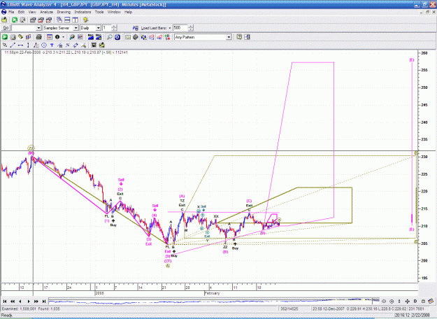Viewport: 437px width, 319px height.
Task: Jump to first bar with the skip-start control
Action: 5,301
